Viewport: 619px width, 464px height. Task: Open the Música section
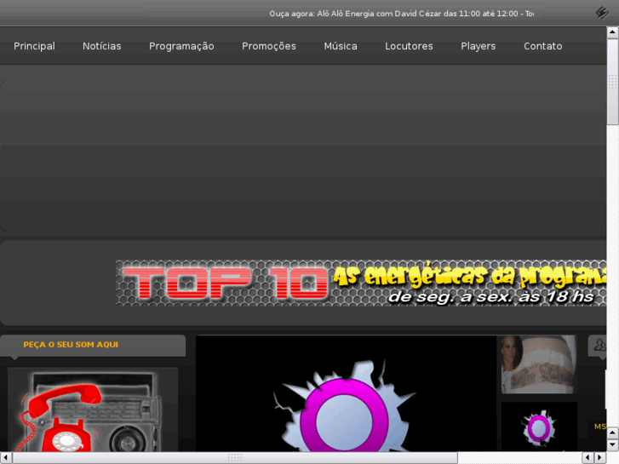[341, 46]
